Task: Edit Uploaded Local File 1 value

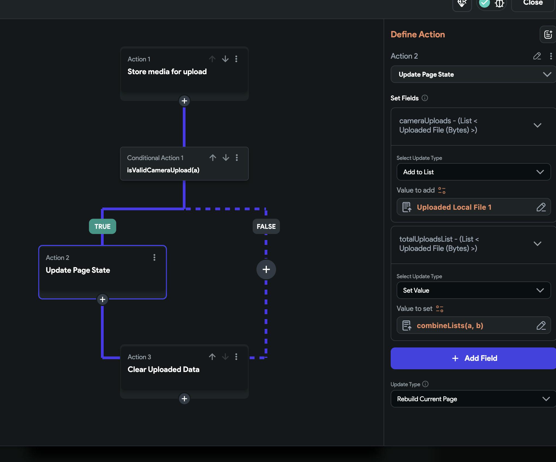Action: coord(541,207)
